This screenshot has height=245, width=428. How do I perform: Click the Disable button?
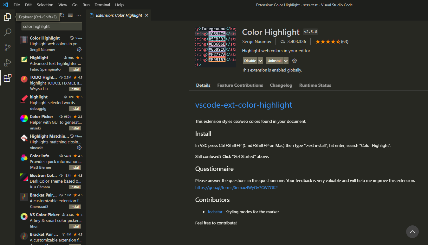(250, 61)
